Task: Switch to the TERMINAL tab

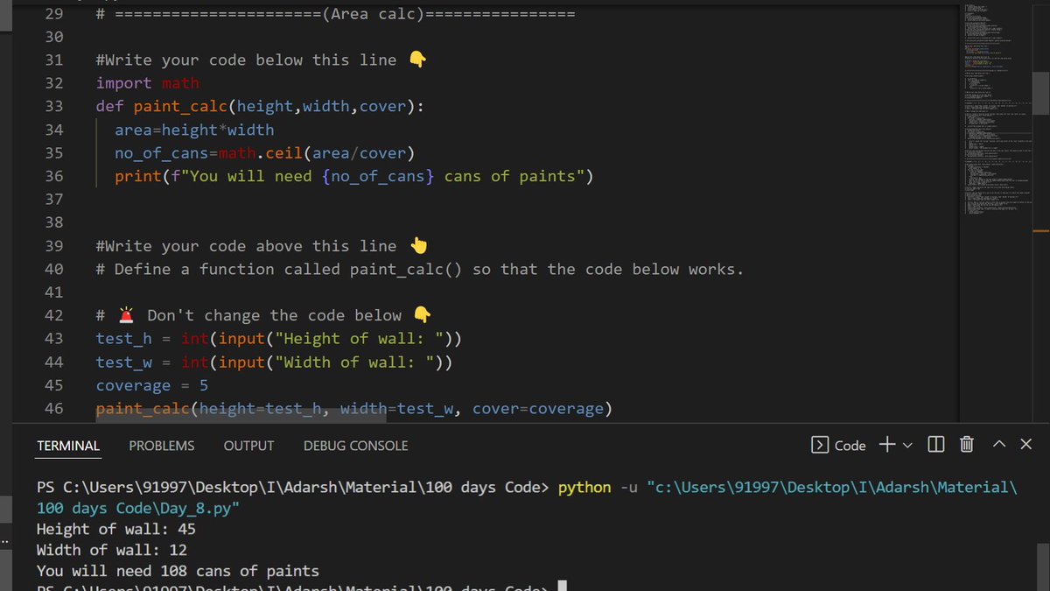Action: [68, 446]
